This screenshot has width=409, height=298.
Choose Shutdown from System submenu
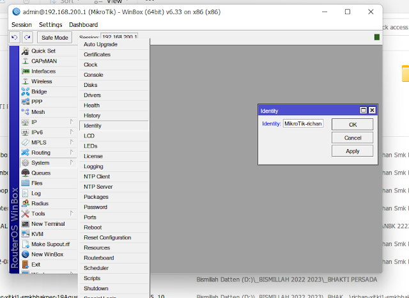pyautogui.click(x=114, y=288)
